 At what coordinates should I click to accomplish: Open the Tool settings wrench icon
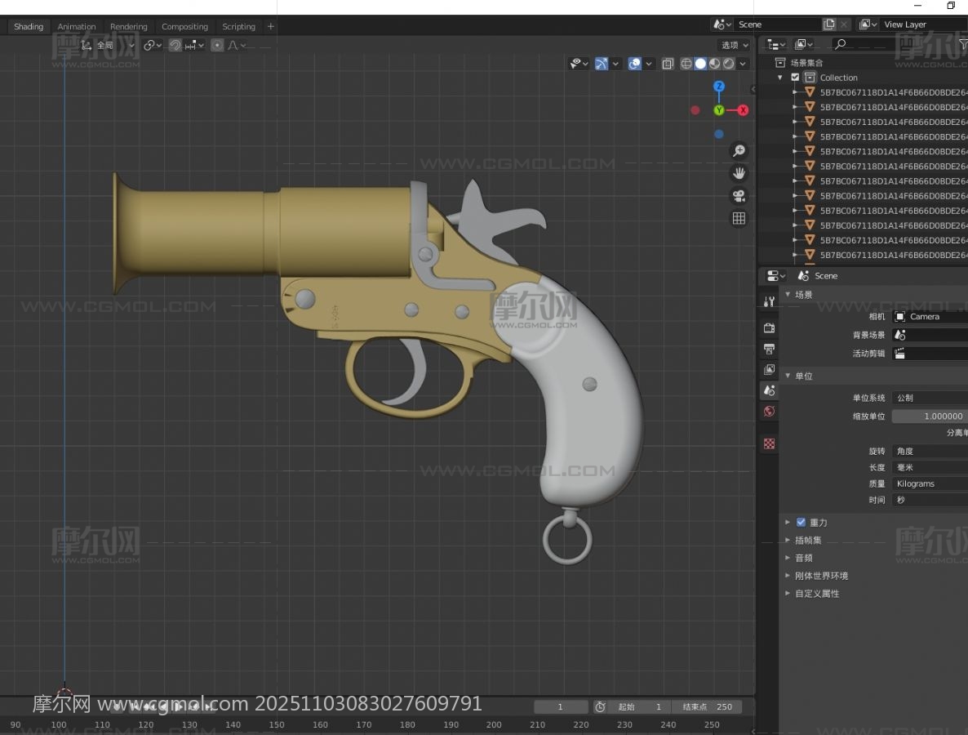(x=769, y=301)
